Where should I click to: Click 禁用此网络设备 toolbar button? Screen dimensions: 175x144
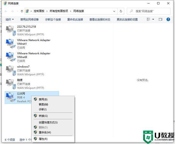[x=30, y=19]
